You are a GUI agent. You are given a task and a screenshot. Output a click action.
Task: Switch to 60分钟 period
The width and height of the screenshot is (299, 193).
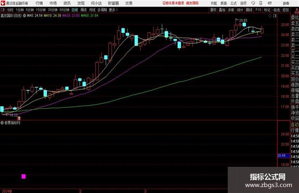tap(65, 10)
